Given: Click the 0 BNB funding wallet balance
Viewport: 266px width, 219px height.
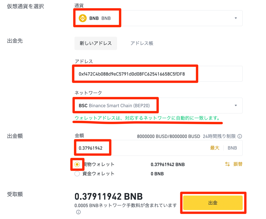Looking at the screenshot, I should coord(157,174).
